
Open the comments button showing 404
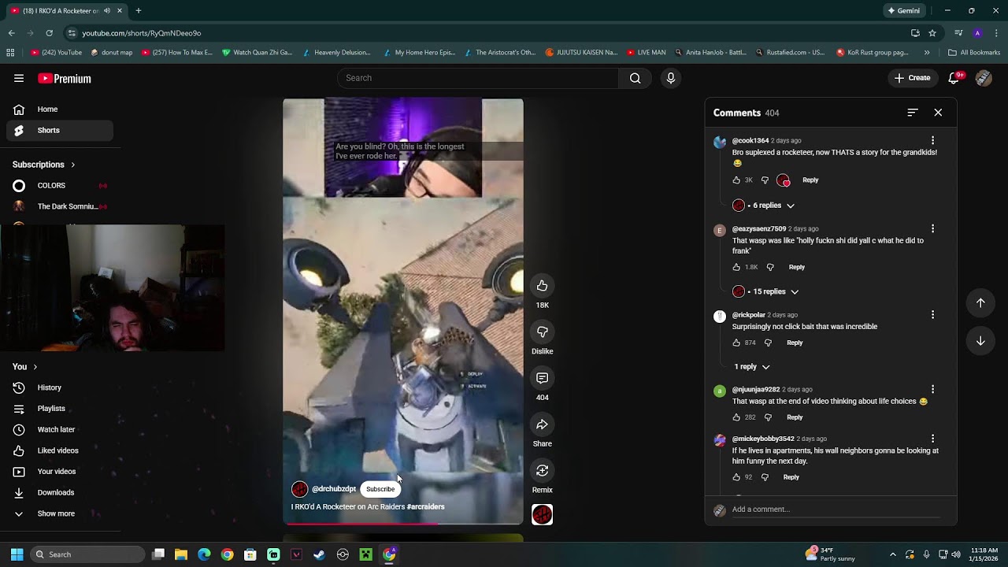pyautogui.click(x=542, y=378)
